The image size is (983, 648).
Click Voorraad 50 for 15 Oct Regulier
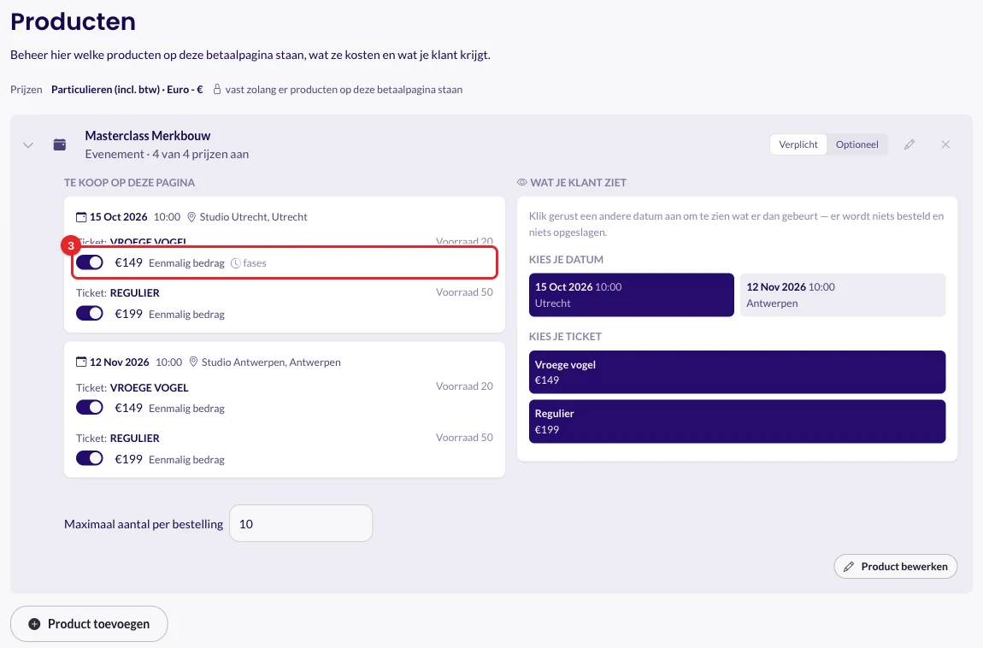pyautogui.click(x=464, y=292)
